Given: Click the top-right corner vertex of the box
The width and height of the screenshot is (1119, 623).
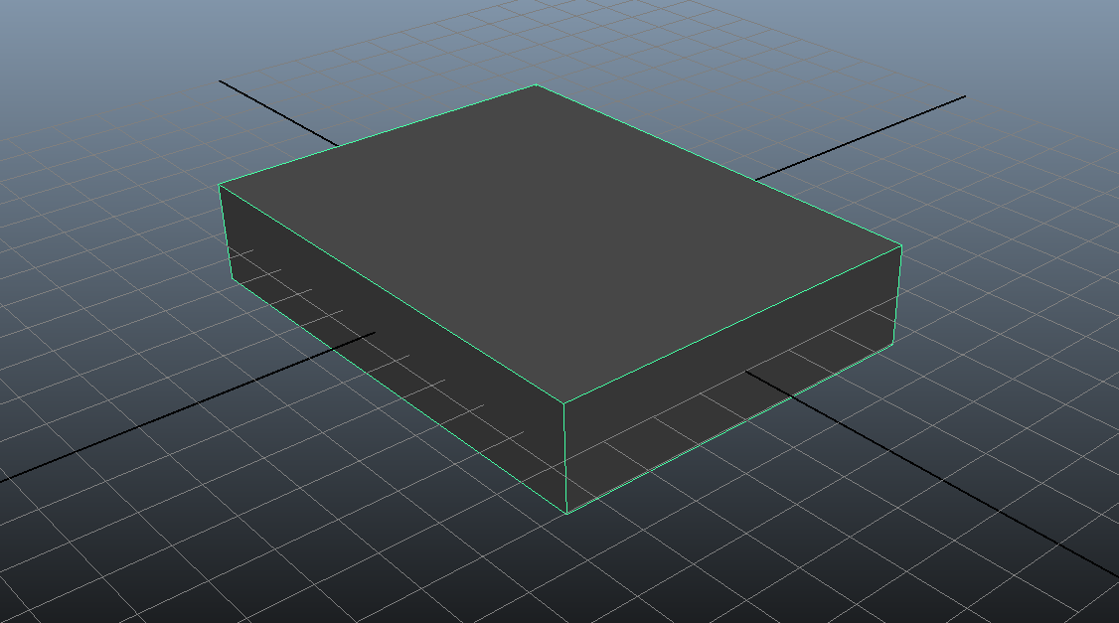Looking at the screenshot, I should (900, 245).
